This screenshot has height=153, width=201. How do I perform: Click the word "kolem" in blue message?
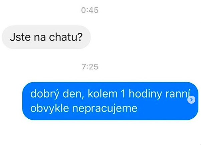coord(103,94)
